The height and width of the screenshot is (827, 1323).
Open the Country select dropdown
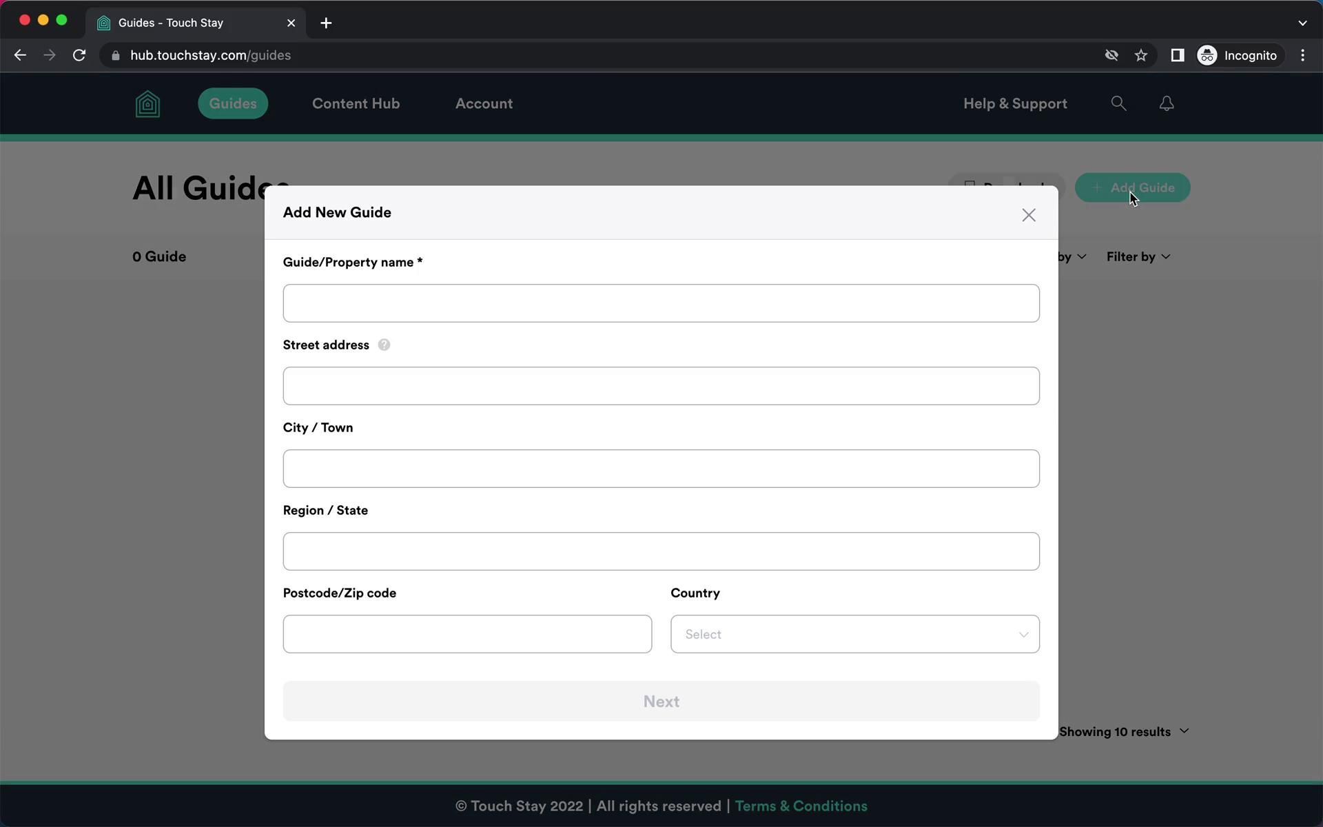(x=854, y=634)
